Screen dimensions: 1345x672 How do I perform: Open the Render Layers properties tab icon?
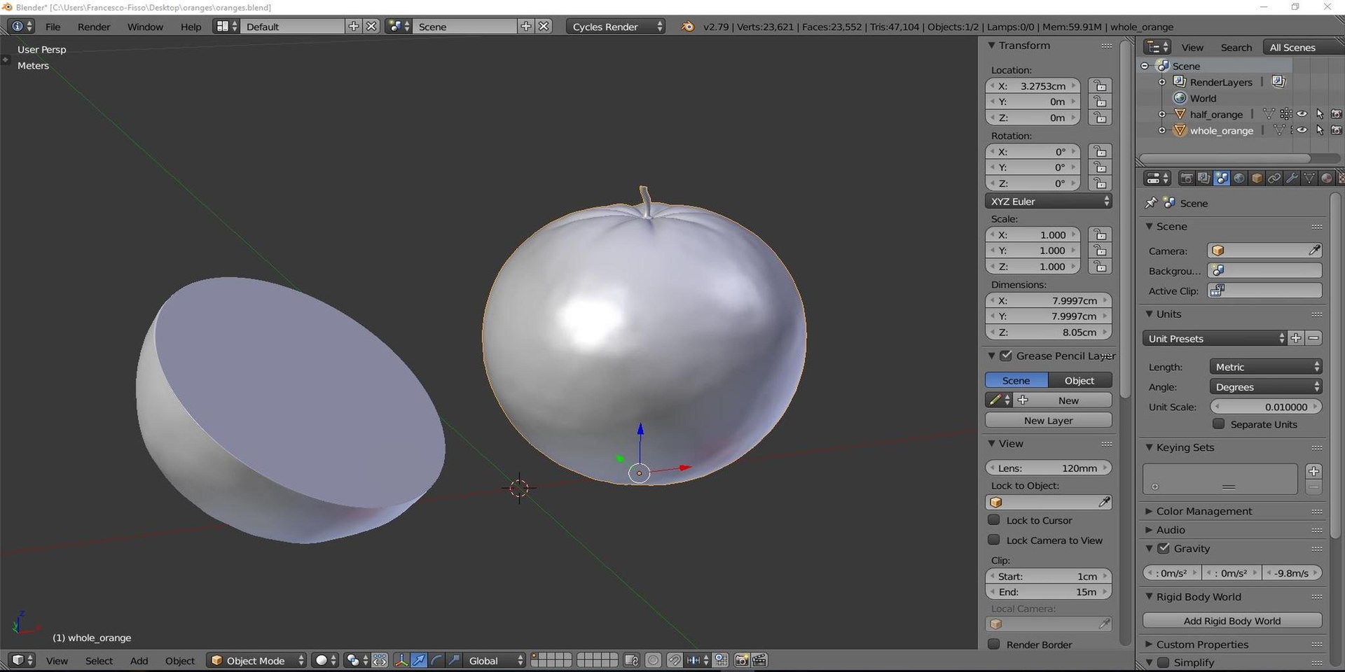(x=1203, y=178)
